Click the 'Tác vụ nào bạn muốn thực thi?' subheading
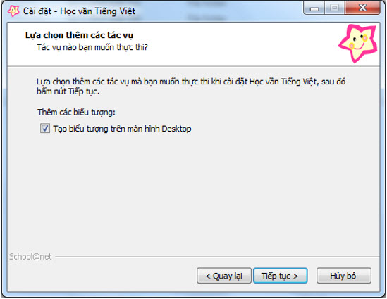 pyautogui.click(x=92, y=47)
